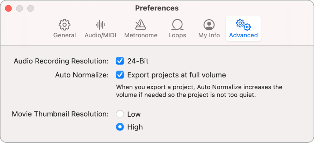Screen dimensions: 314x143
Task: Click the Metronome icon
Action: pyautogui.click(x=141, y=25)
